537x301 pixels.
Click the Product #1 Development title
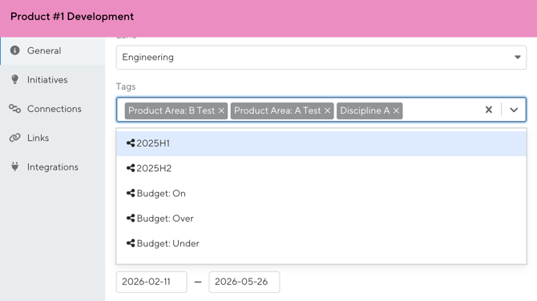(72, 17)
